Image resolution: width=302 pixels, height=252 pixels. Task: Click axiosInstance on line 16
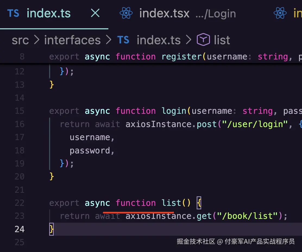tap(159, 124)
